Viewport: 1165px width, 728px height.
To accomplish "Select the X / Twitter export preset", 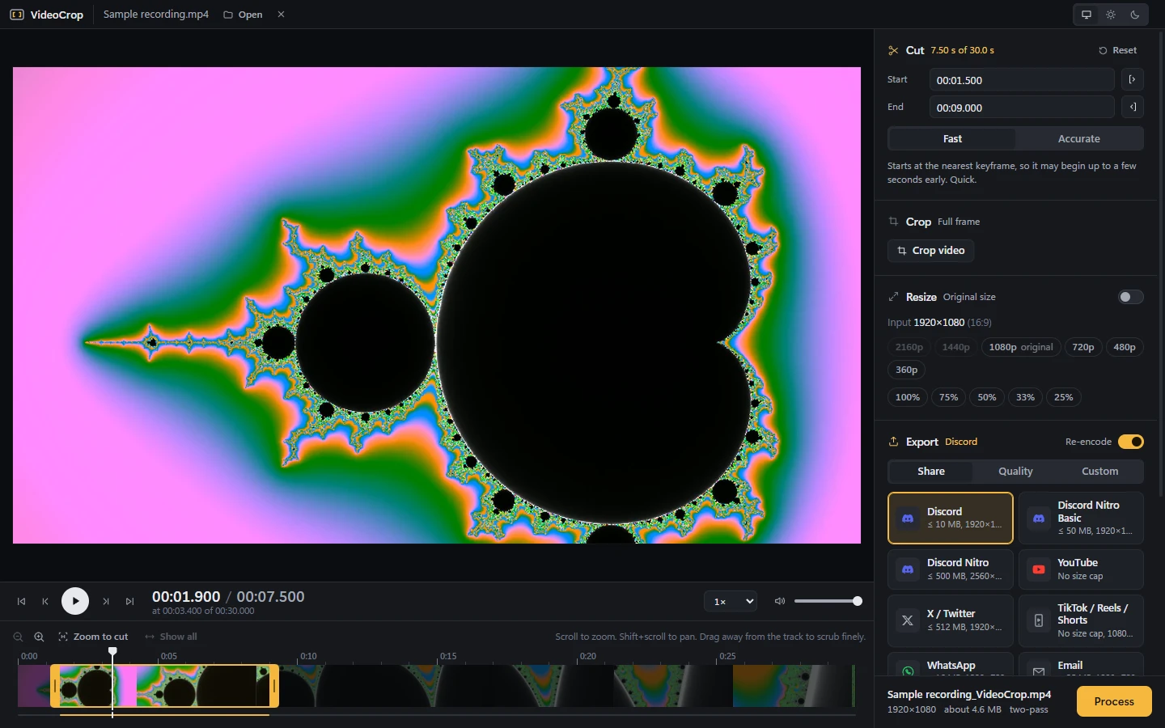I will tap(950, 620).
